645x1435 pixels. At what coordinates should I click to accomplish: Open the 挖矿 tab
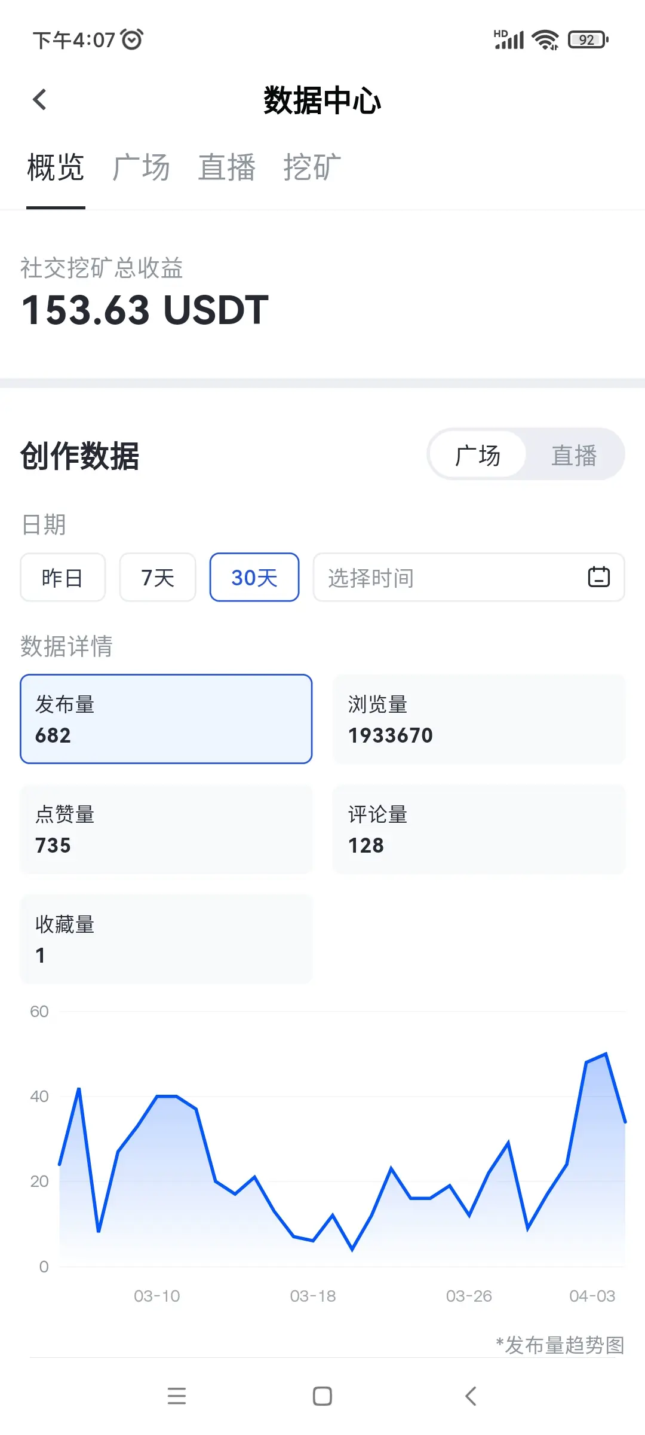click(x=312, y=167)
